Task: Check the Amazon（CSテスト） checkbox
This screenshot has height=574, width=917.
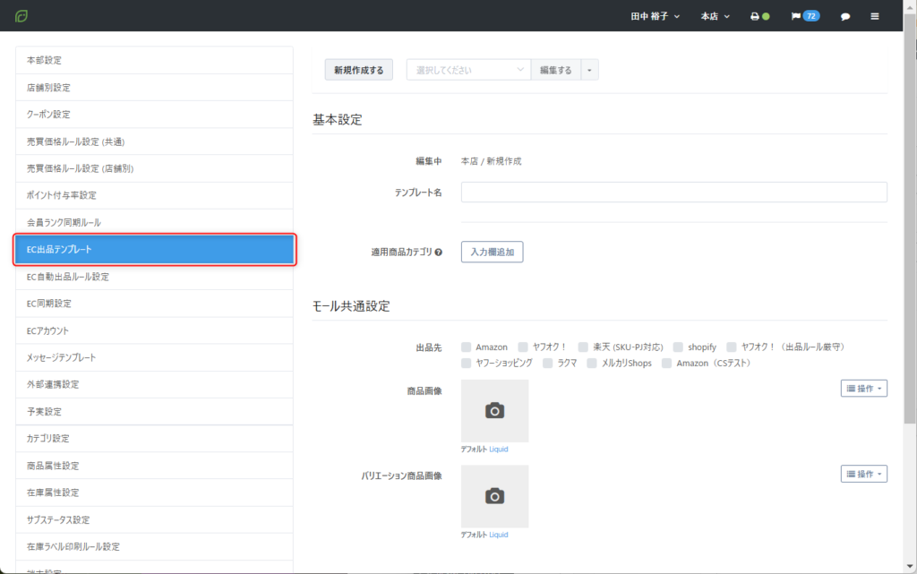Action: tap(666, 363)
